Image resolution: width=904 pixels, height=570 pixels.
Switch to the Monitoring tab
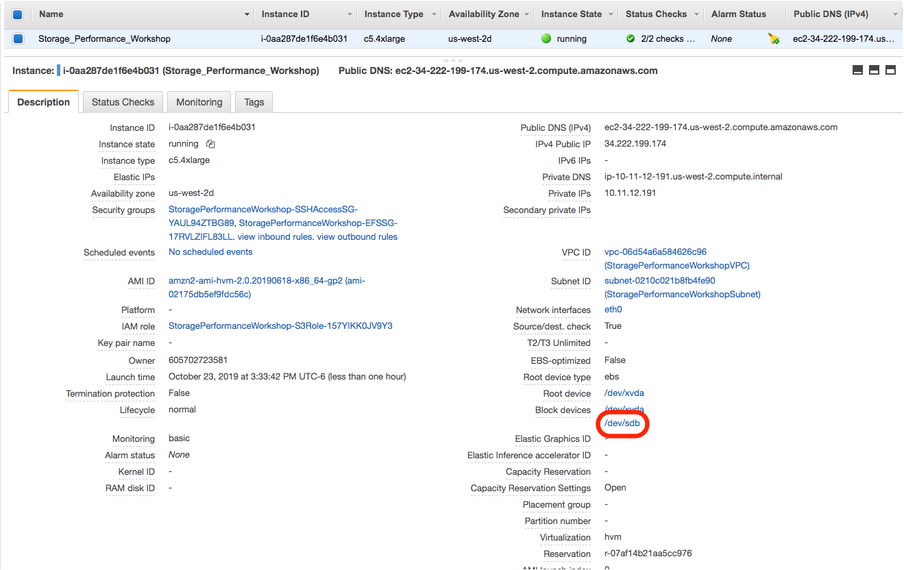click(199, 102)
